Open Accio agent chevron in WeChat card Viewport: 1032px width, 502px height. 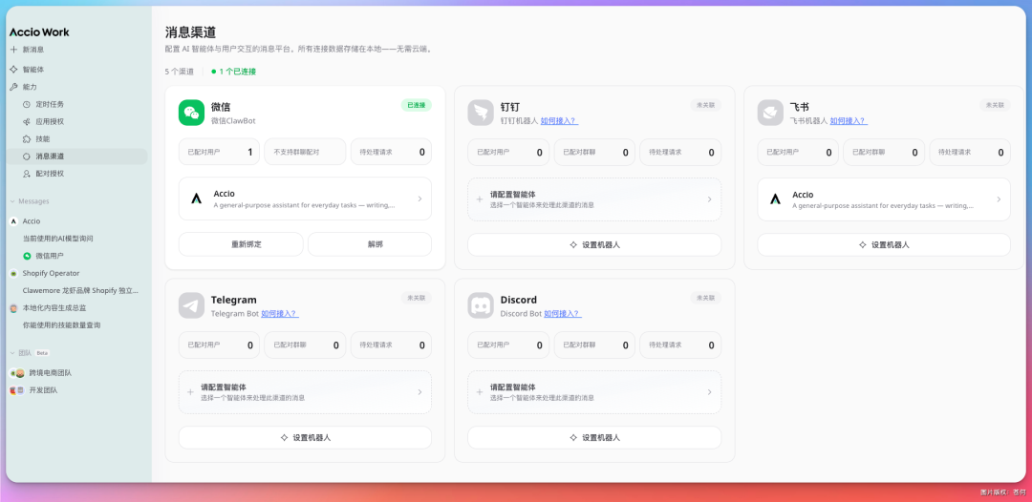coord(419,199)
